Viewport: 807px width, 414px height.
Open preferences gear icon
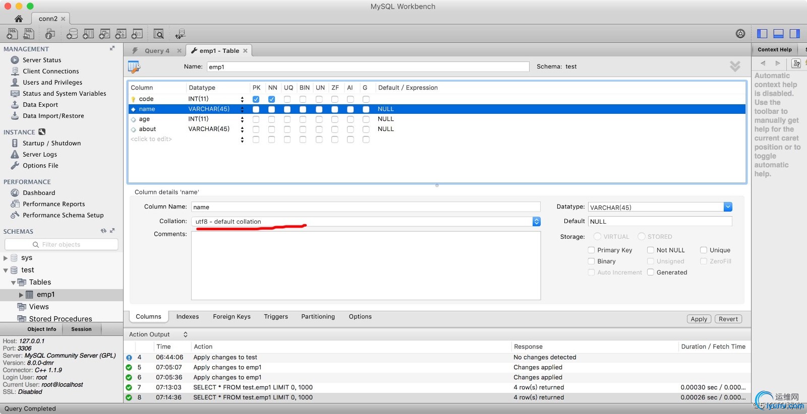(740, 34)
